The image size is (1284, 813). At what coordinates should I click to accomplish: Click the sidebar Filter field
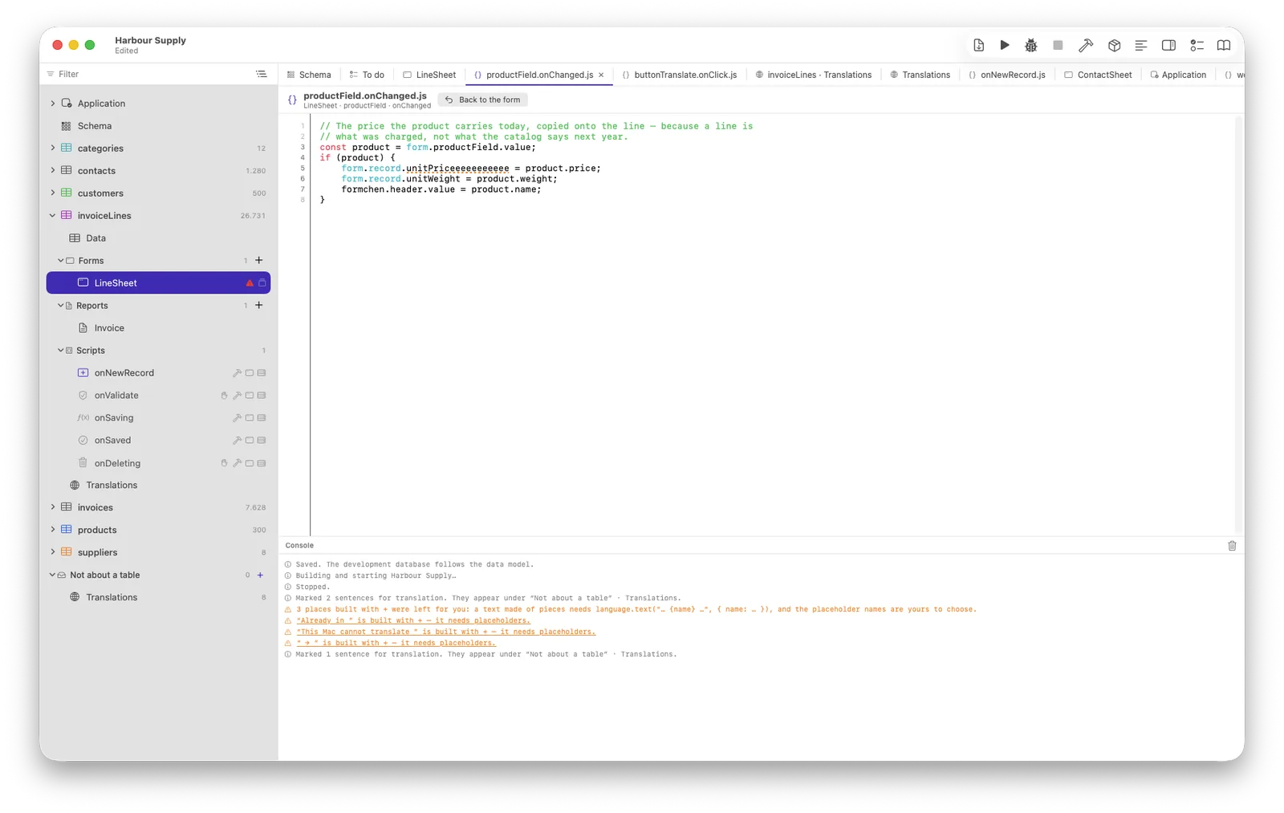click(148, 74)
